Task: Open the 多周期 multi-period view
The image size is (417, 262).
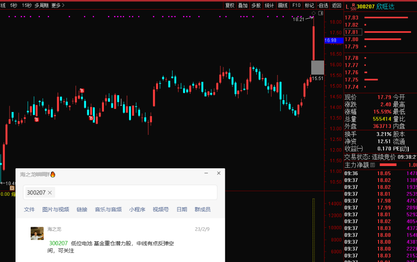Action: point(42,5)
